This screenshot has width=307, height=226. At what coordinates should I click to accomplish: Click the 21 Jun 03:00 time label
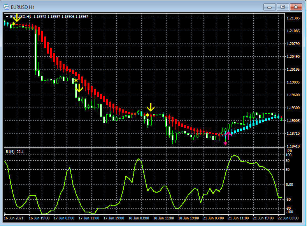[213, 218]
